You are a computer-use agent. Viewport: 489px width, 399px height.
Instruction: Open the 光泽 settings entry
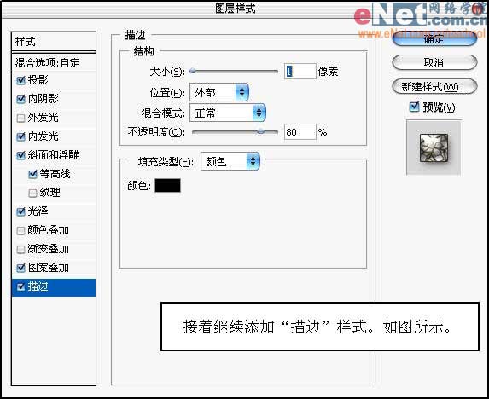38,211
